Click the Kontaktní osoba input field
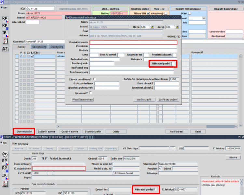This screenshot has height=195, width=244. pos(133,42)
